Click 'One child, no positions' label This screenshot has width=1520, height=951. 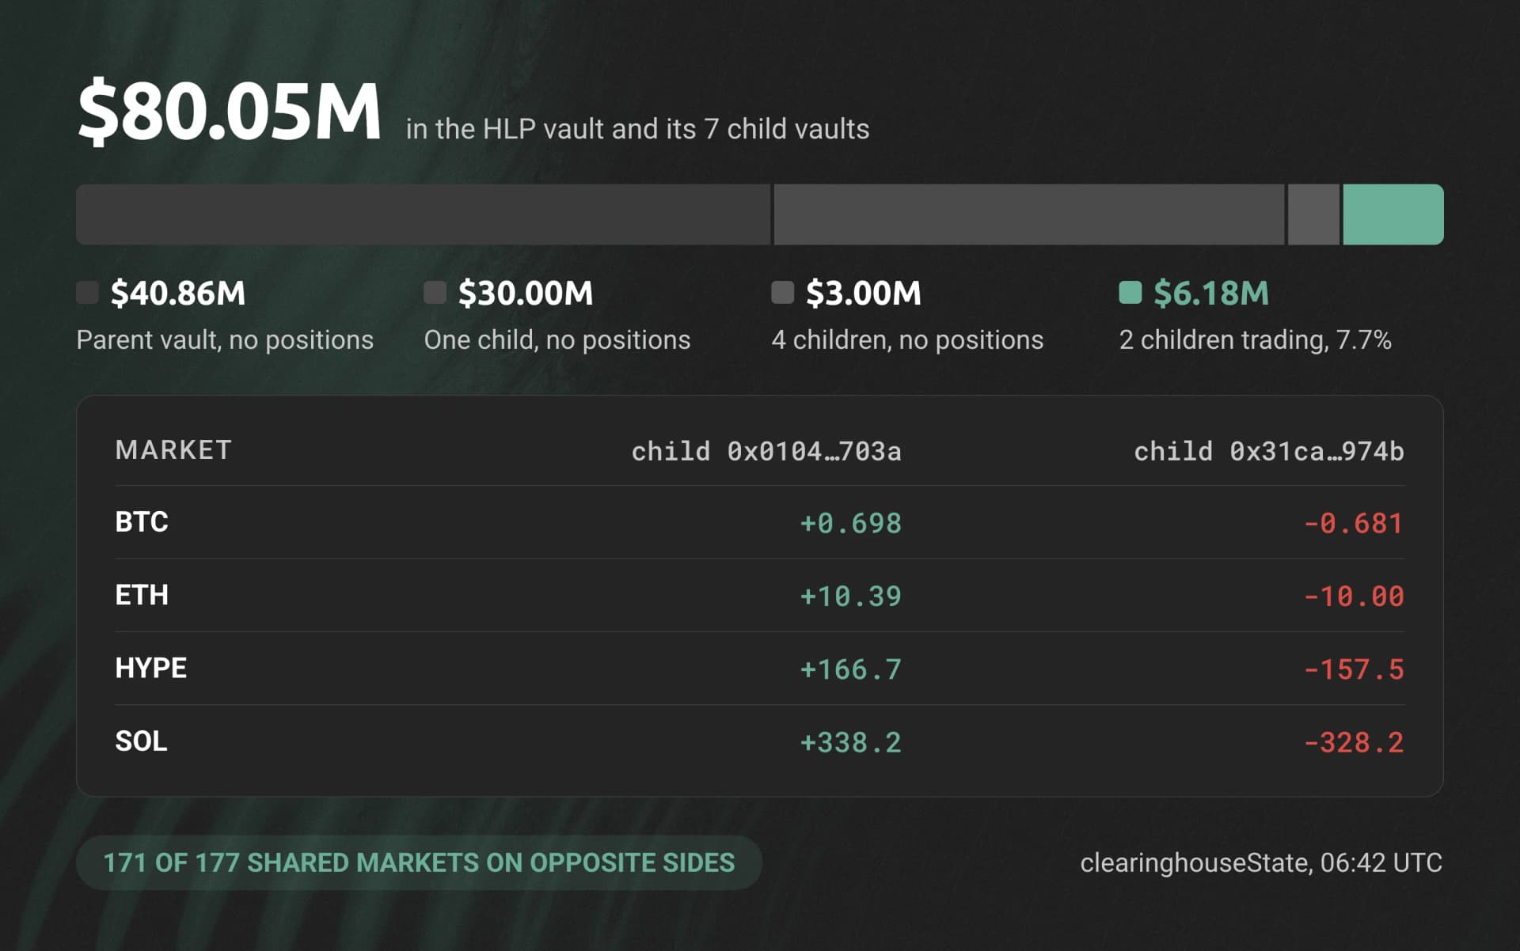[557, 340]
